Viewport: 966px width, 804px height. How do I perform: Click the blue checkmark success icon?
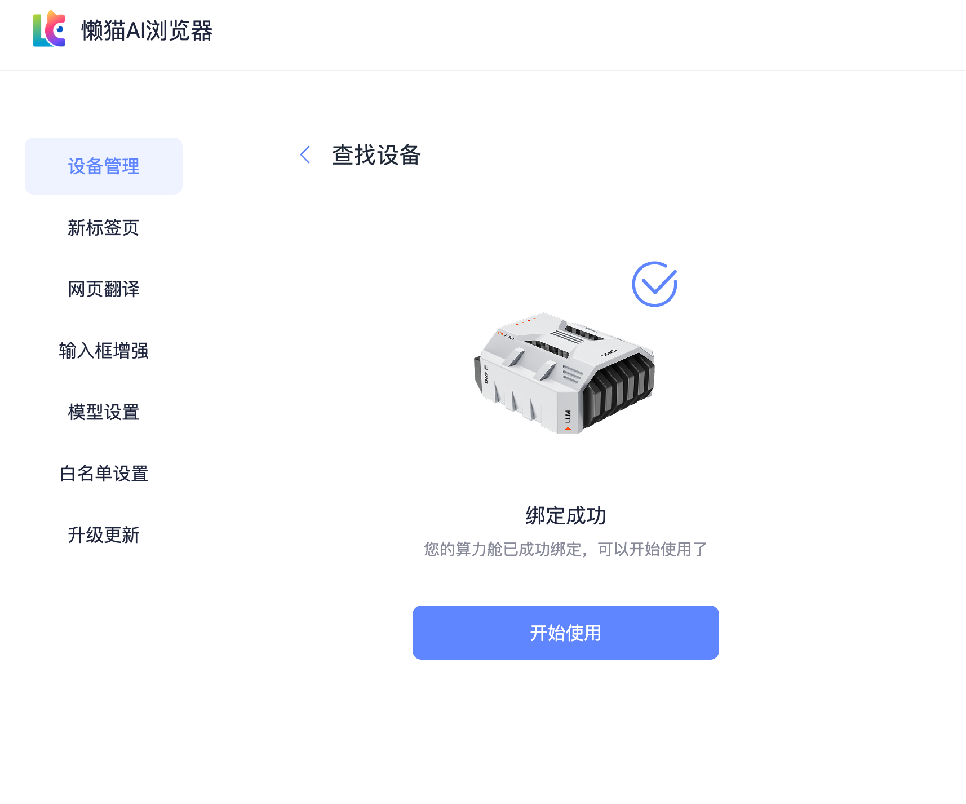point(654,284)
